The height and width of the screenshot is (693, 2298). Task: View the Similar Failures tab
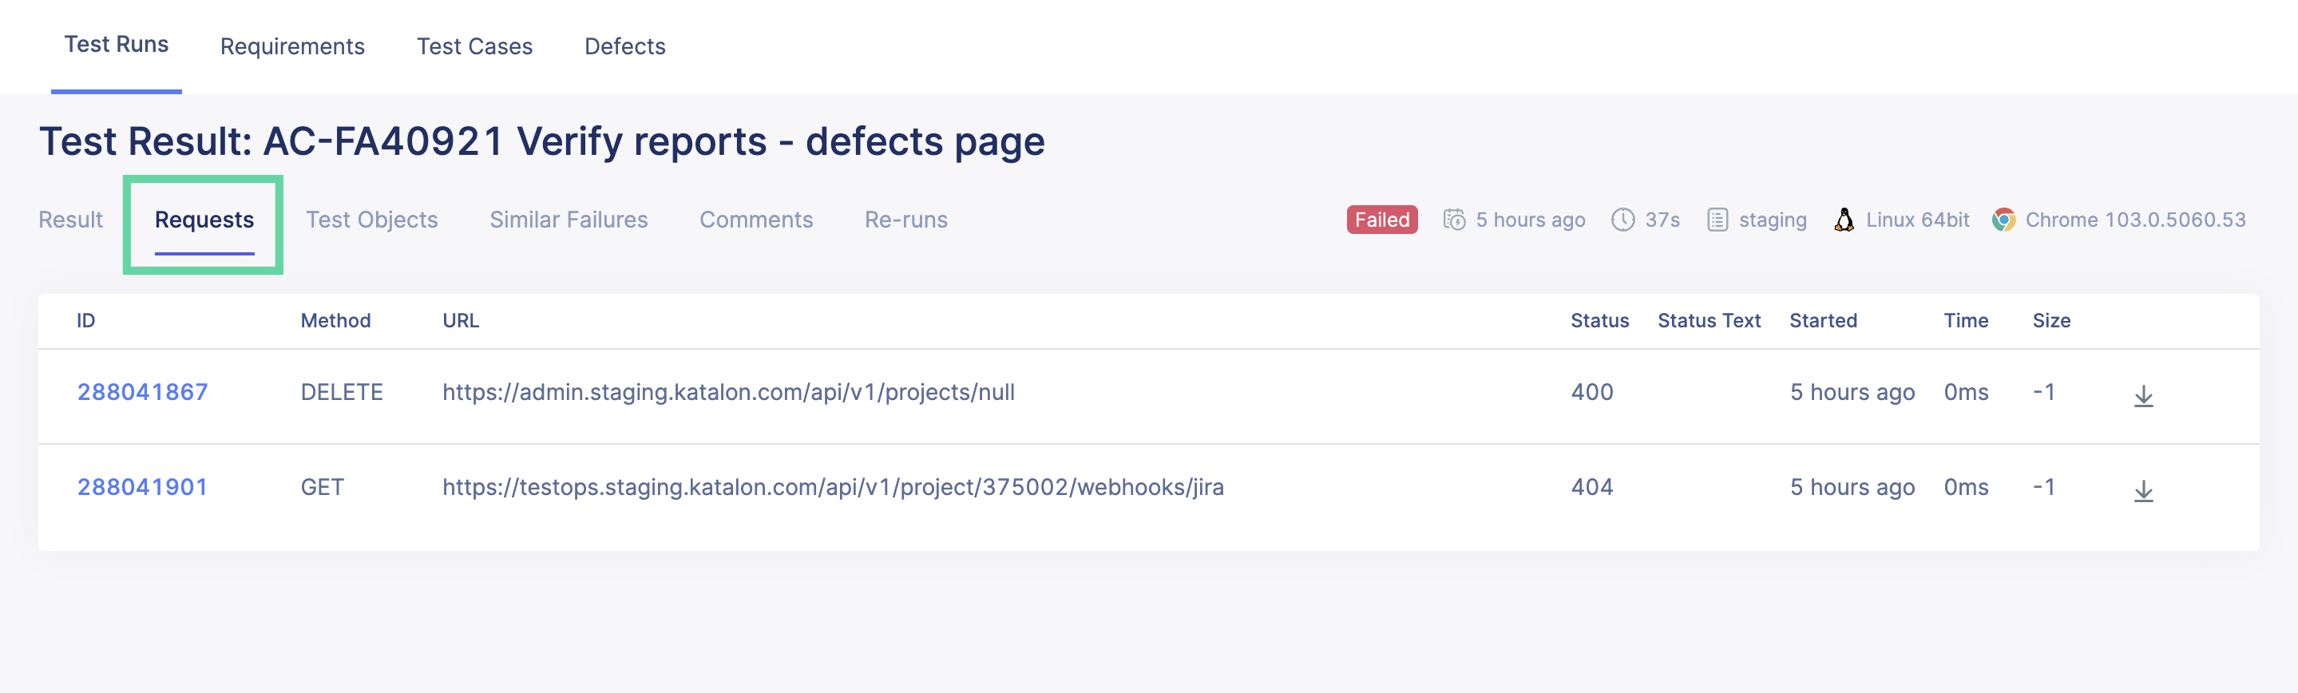[569, 220]
